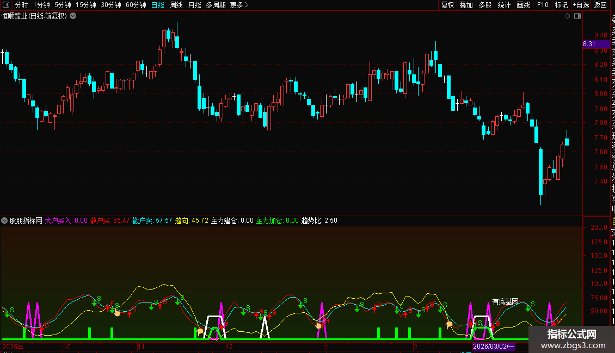Expand the 股朋指标网 indicator dropdown
The image size is (615, 353).
[x=5, y=220]
